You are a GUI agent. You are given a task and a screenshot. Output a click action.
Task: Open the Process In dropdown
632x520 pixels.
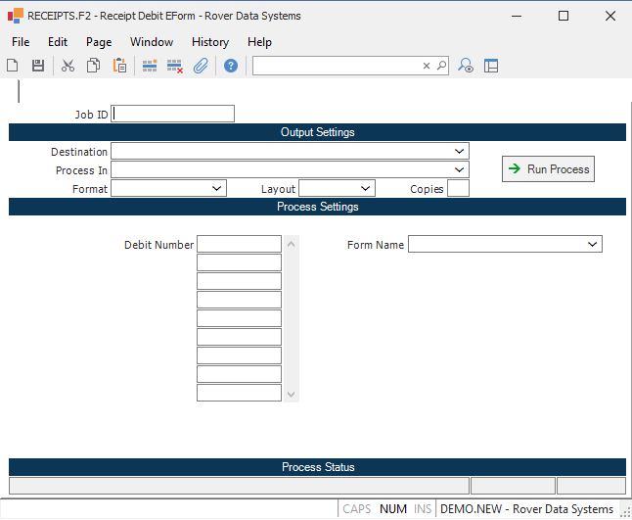coord(459,169)
